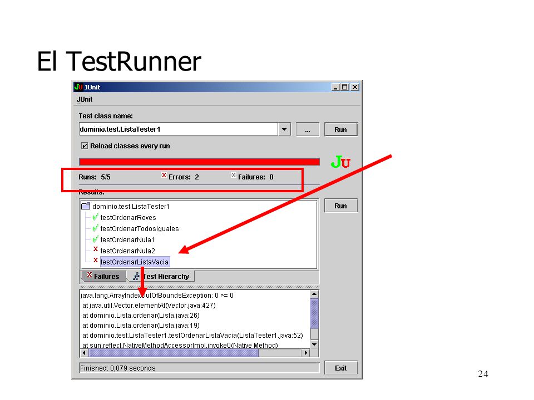Select testOrdenarNula1 in results
The image size is (534, 400).
(x=127, y=240)
